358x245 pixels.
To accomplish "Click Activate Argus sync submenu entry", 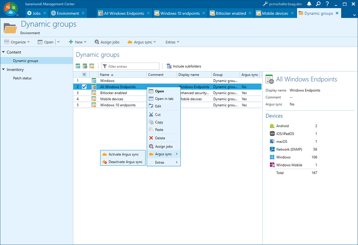I will click(x=123, y=154).
